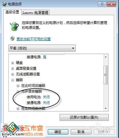The image size is (119, 138).
Task: Click 还原计划默认值(R) button
Action: click(x=84, y=117)
